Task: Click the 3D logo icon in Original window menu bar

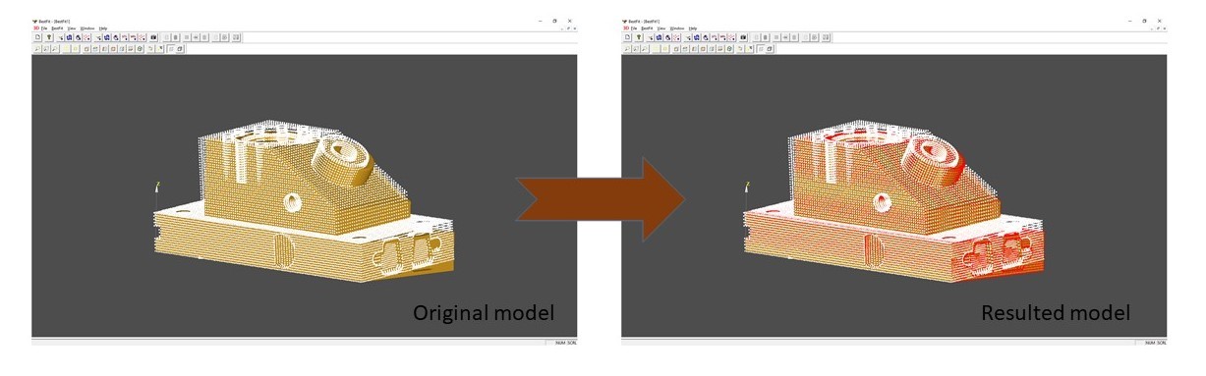Action: click(x=36, y=28)
